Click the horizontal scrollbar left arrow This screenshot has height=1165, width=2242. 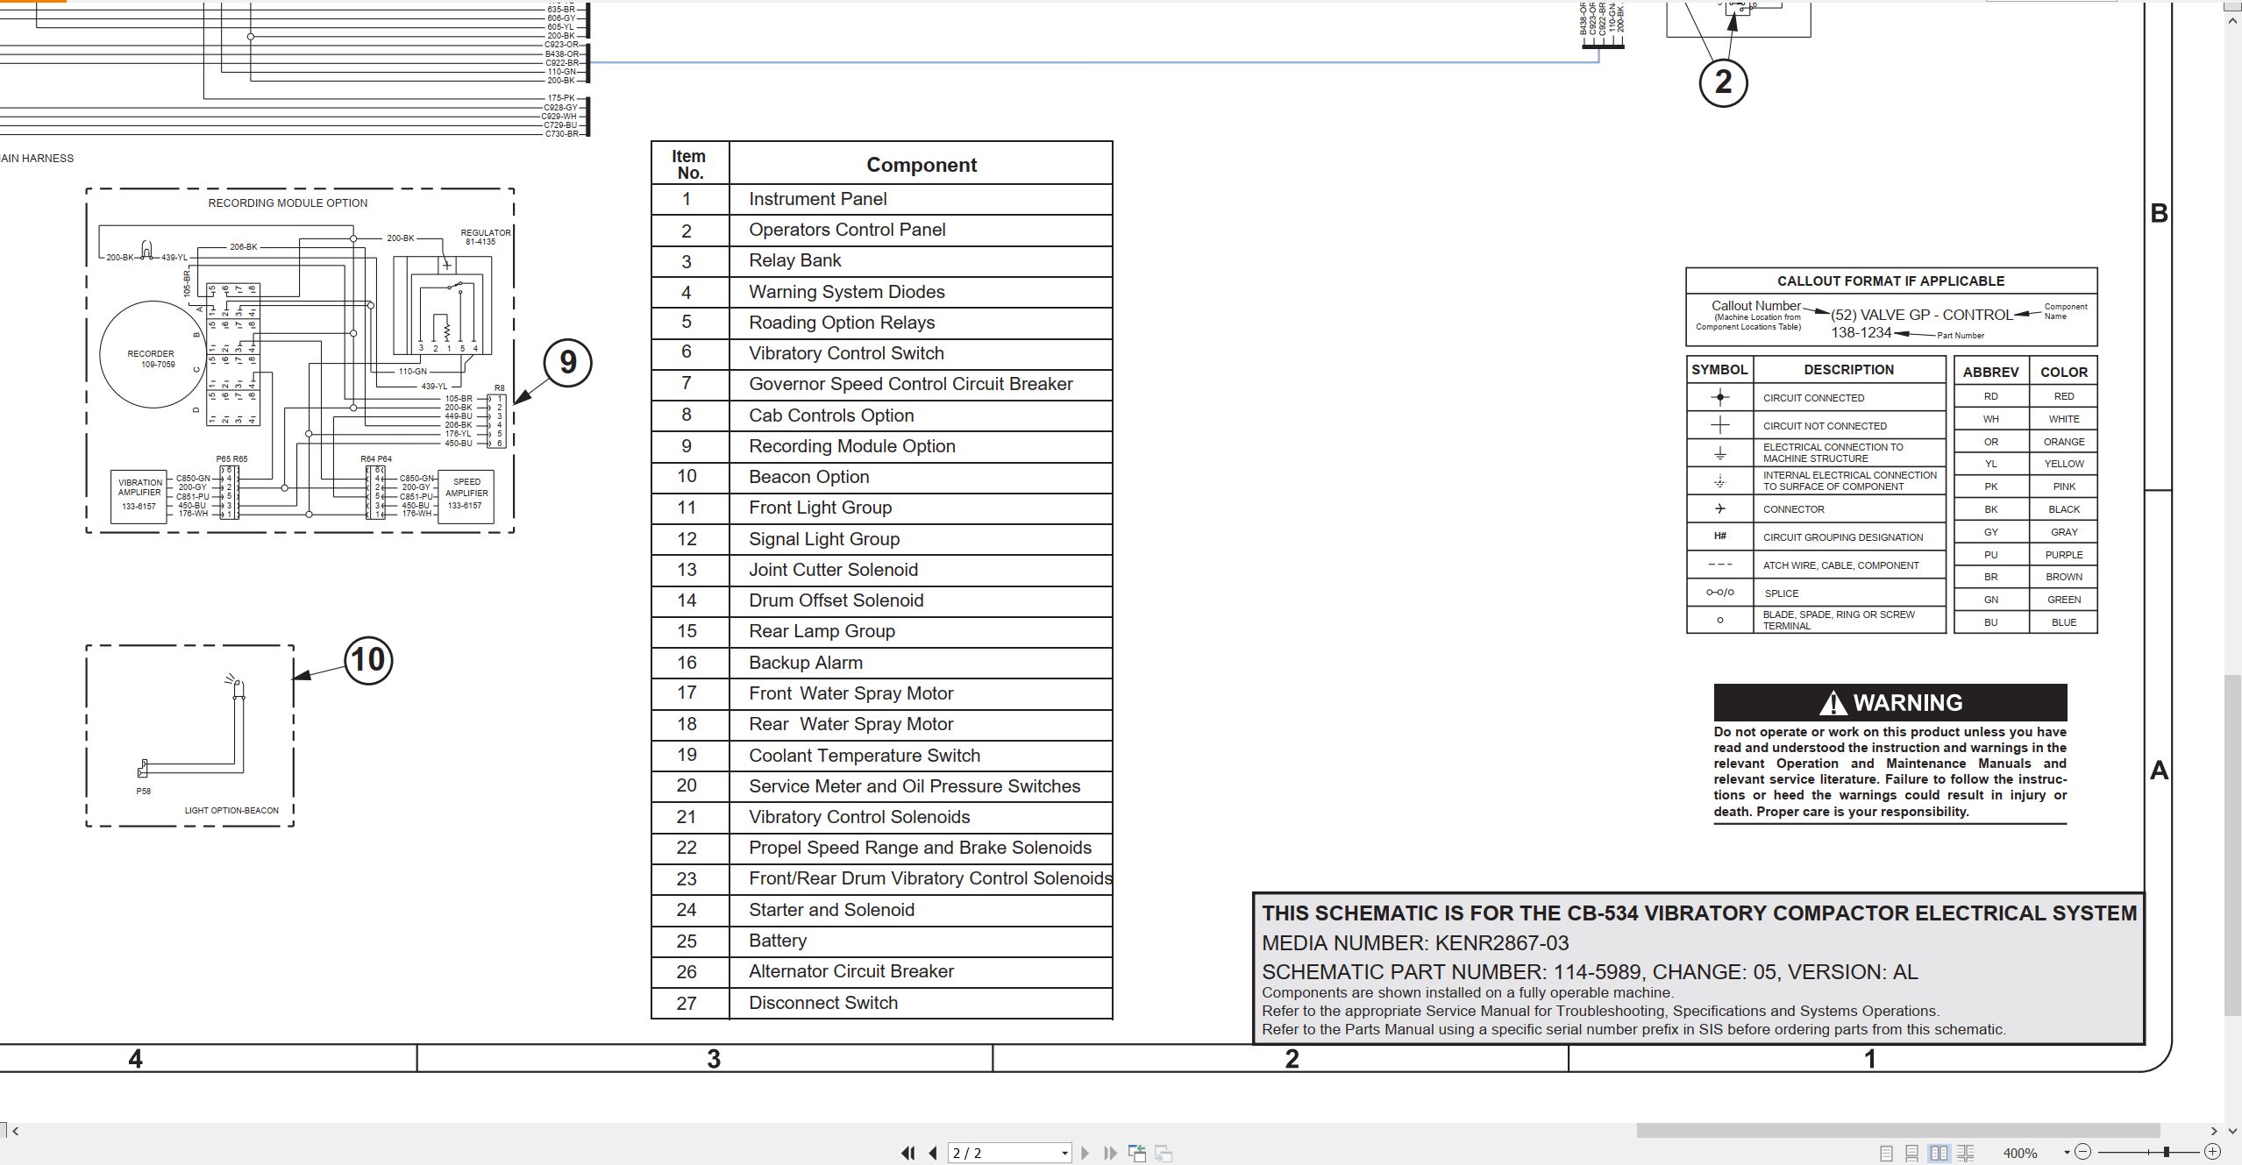point(15,1131)
